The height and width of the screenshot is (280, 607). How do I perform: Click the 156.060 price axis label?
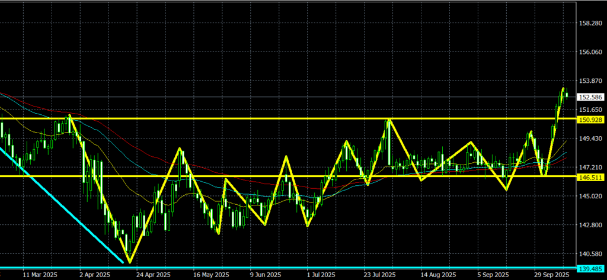point(590,53)
